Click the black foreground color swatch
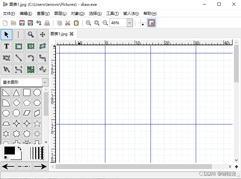This screenshot has height=179, width=241. [9, 151]
